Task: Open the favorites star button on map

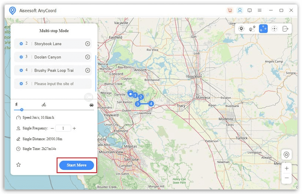Action: point(286,155)
